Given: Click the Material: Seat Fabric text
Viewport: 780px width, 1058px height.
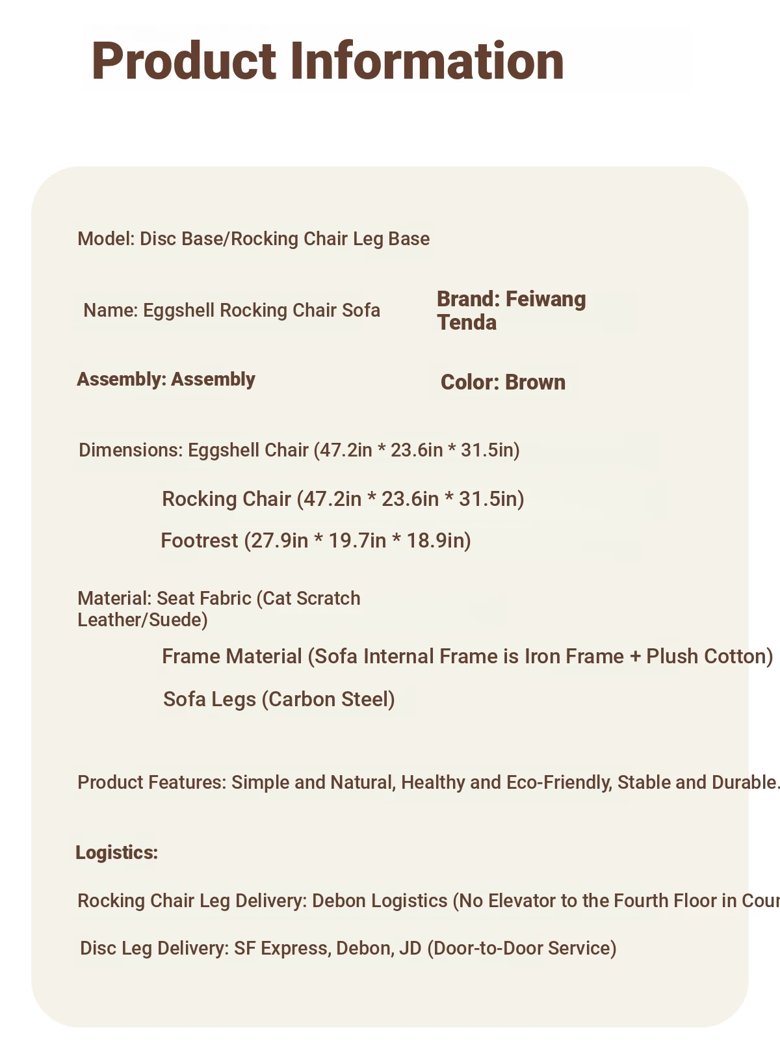Looking at the screenshot, I should click(219, 598).
